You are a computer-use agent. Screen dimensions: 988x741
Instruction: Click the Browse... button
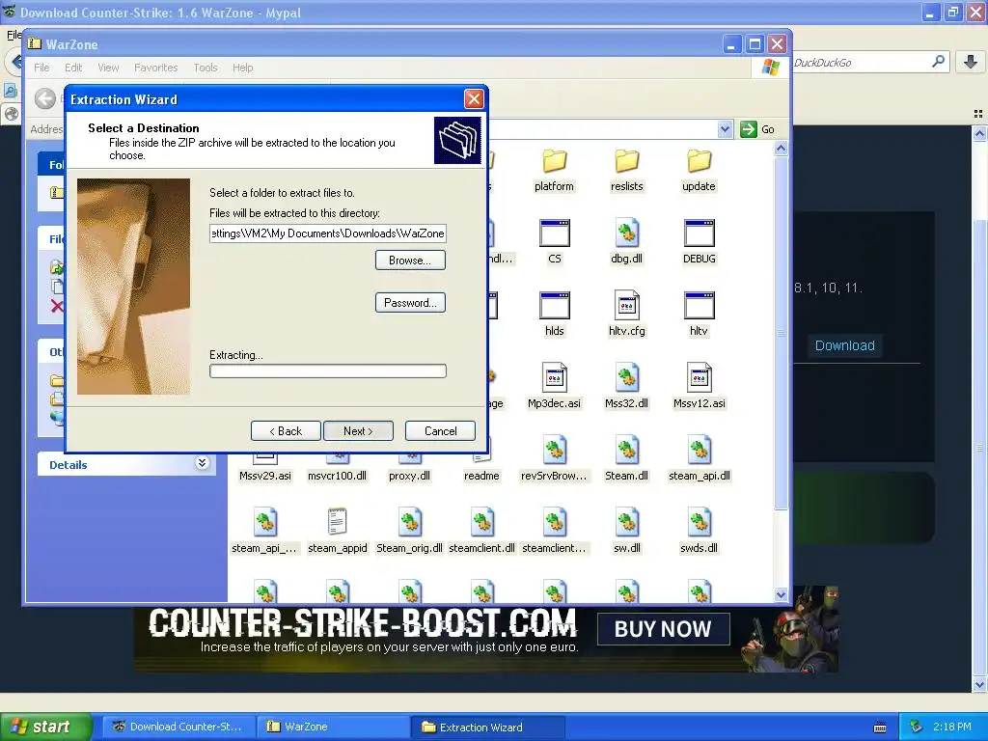click(410, 261)
